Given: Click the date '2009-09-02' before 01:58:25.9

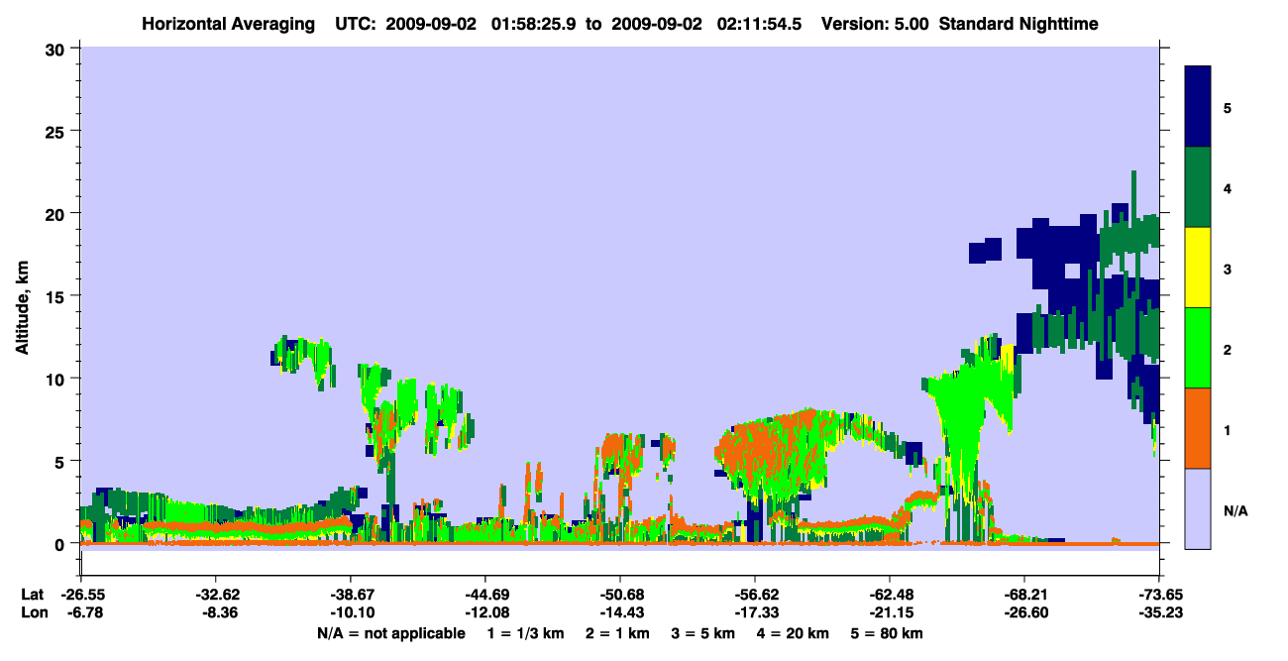Looking at the screenshot, I should point(432,23).
